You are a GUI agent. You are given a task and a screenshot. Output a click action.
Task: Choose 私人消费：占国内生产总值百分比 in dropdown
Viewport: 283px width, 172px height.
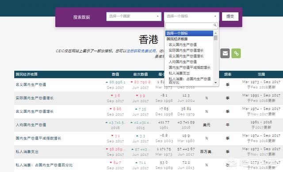pyautogui.click(x=190, y=80)
